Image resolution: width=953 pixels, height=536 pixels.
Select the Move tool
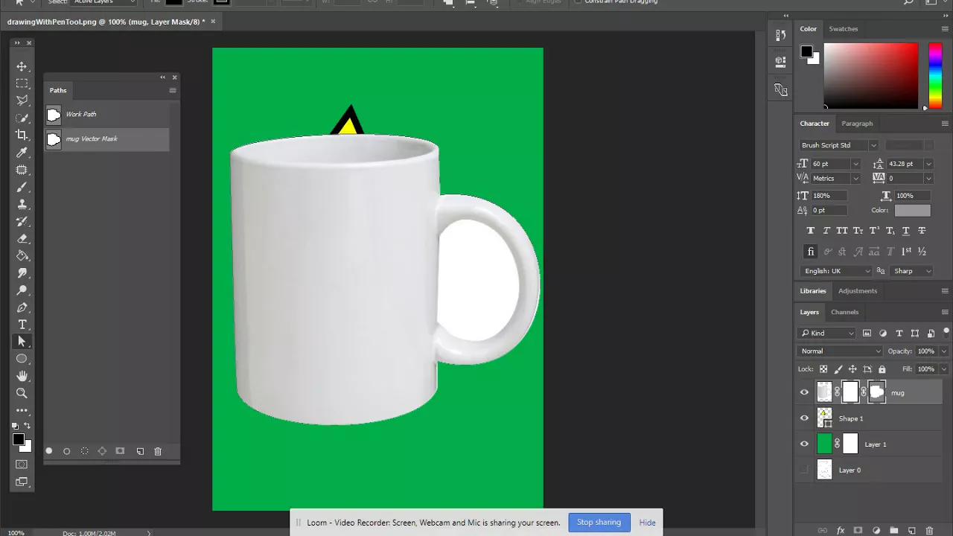coord(22,66)
